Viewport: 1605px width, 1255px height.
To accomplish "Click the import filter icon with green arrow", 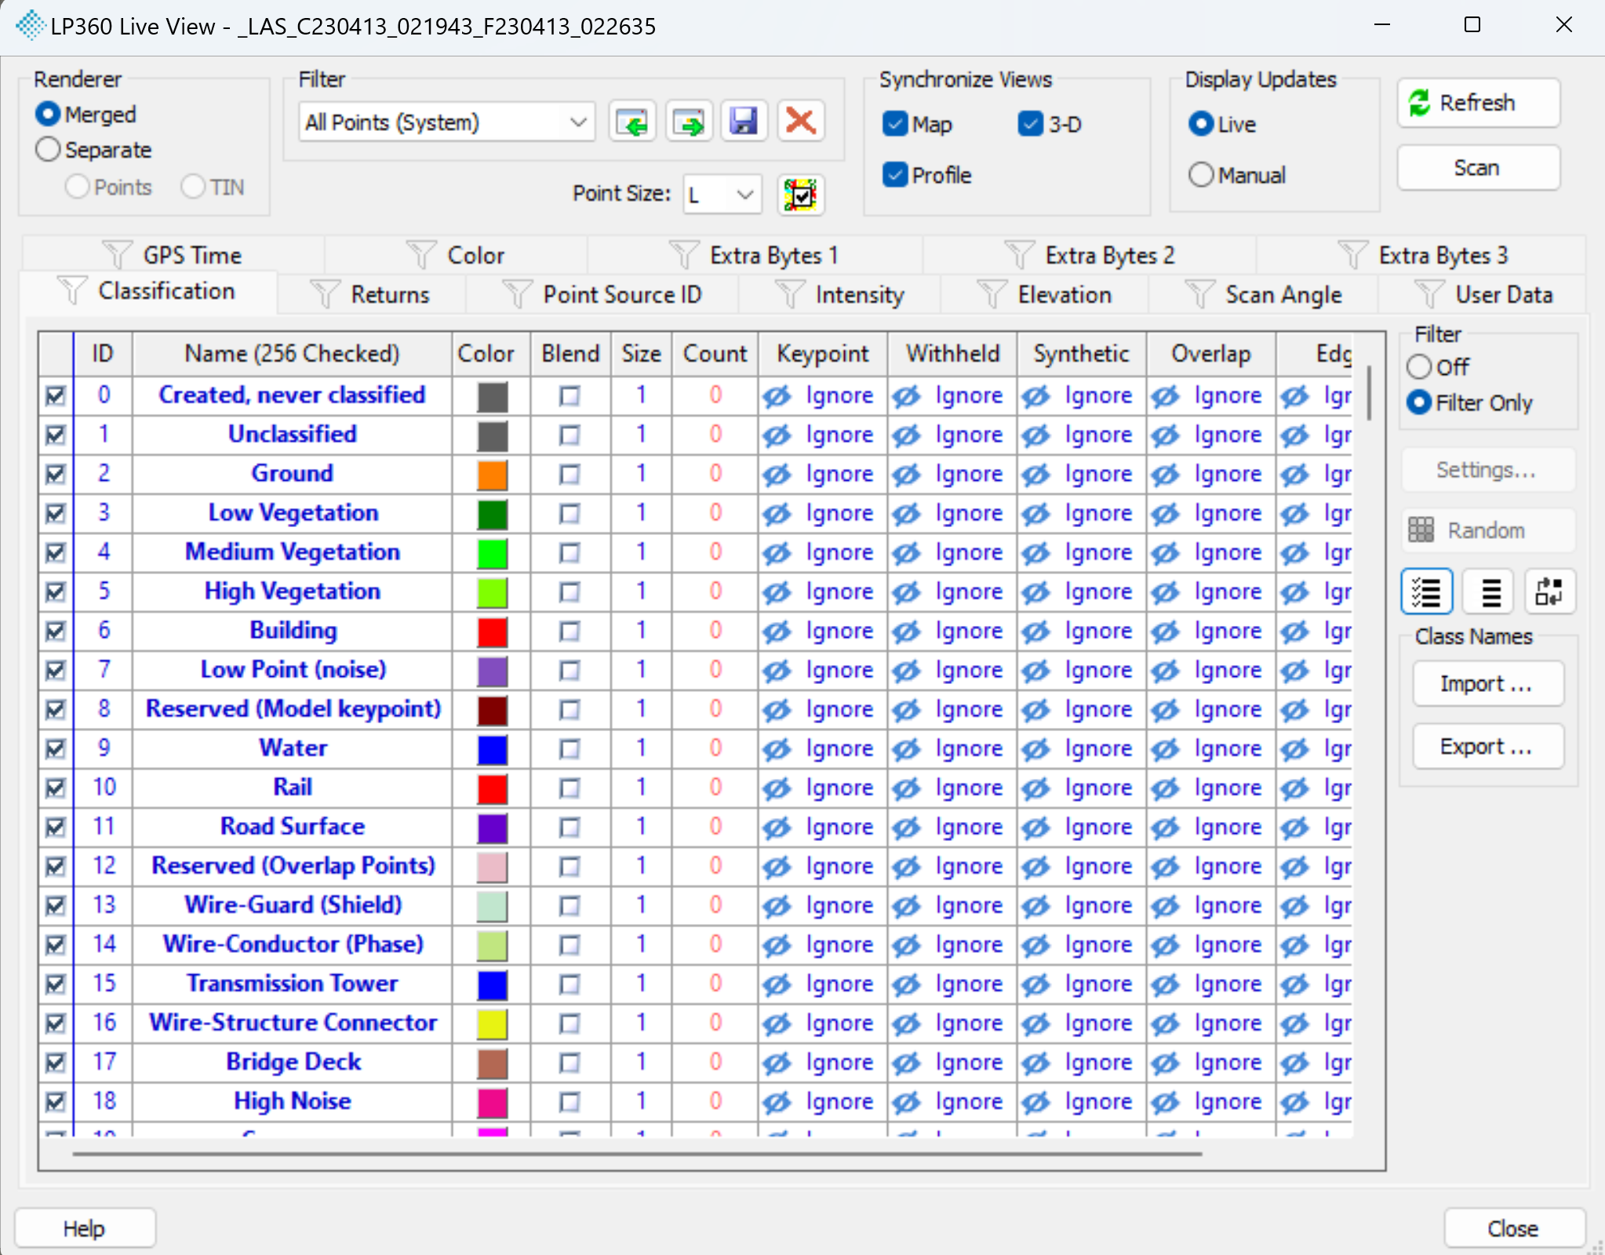I will (632, 122).
